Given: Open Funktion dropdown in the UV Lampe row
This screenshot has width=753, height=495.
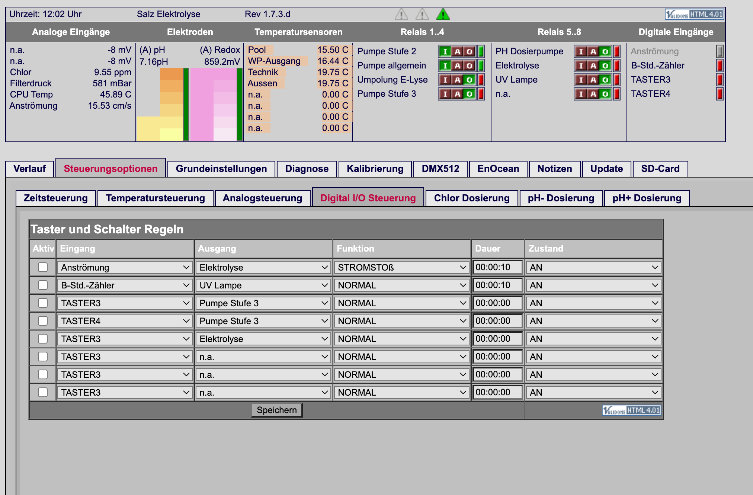Looking at the screenshot, I should click(x=401, y=285).
